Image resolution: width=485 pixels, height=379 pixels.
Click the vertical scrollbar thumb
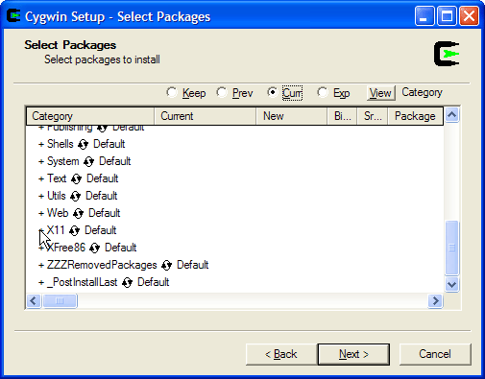[x=451, y=248]
